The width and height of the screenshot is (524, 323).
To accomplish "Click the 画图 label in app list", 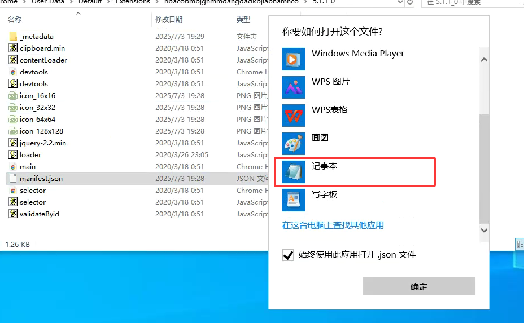I will (x=320, y=138).
